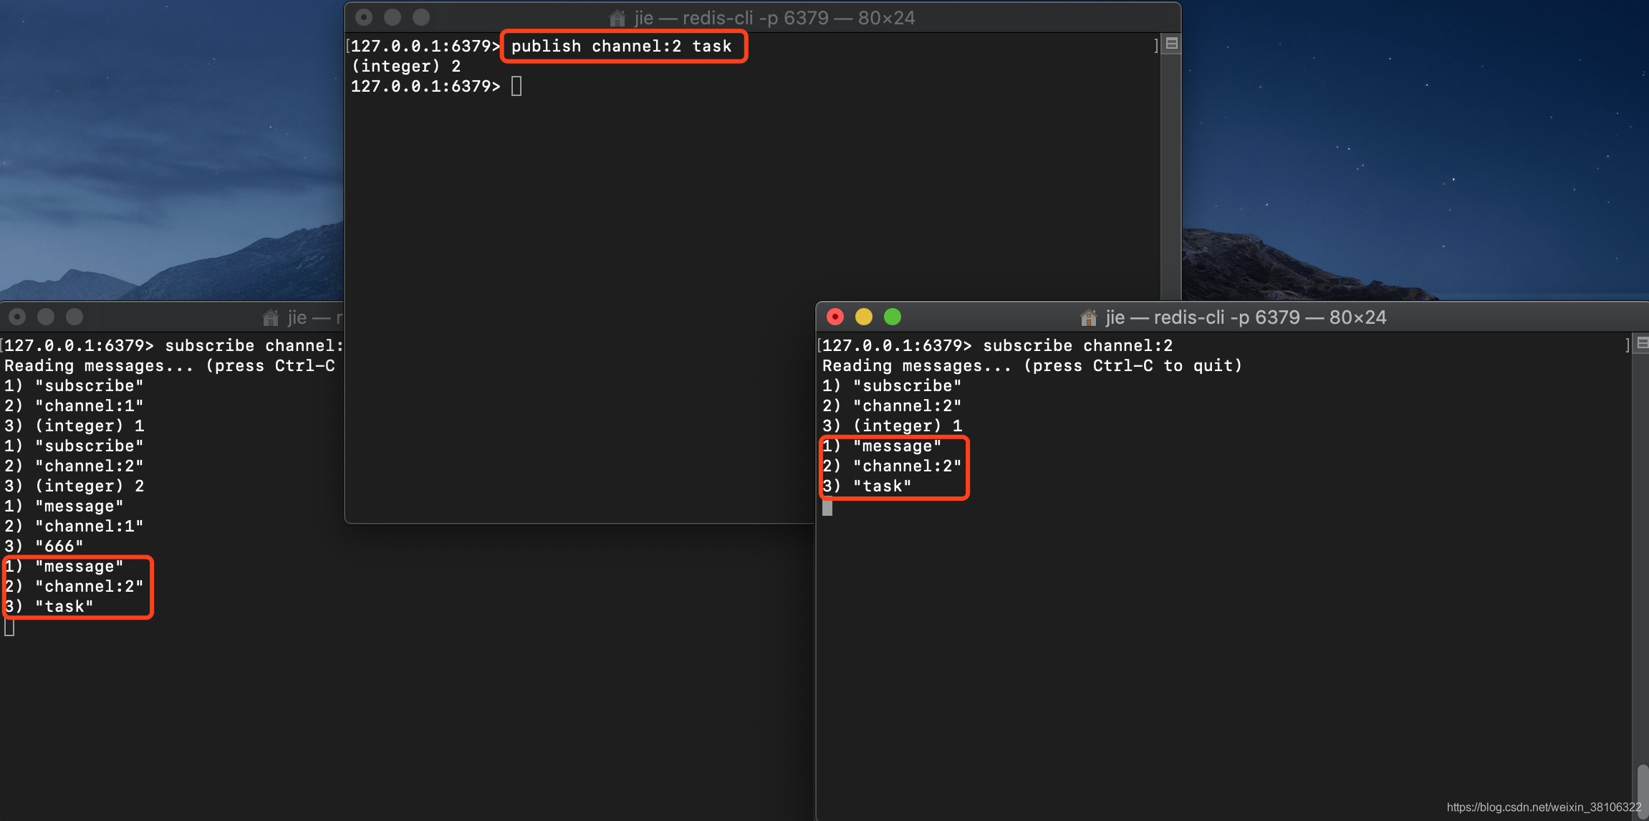The width and height of the screenshot is (1649, 821).
Task: Click the cursor block in right terminal
Action: (x=827, y=507)
